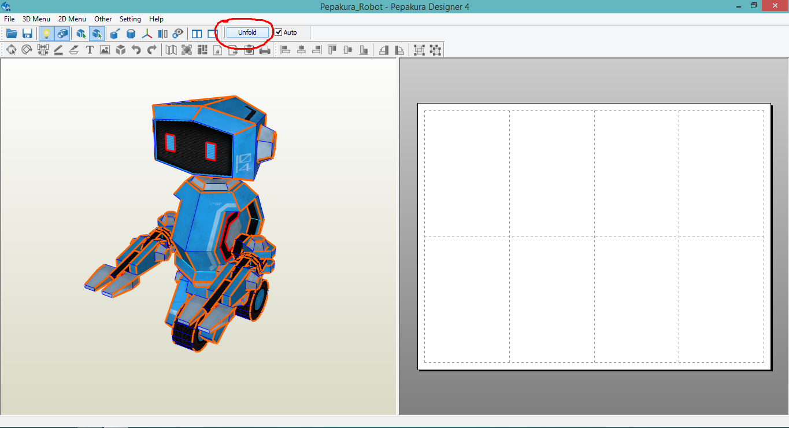Viewport: 789px width, 428px height.
Task: Click the Print icon on the toolbar
Action: [x=264, y=50]
